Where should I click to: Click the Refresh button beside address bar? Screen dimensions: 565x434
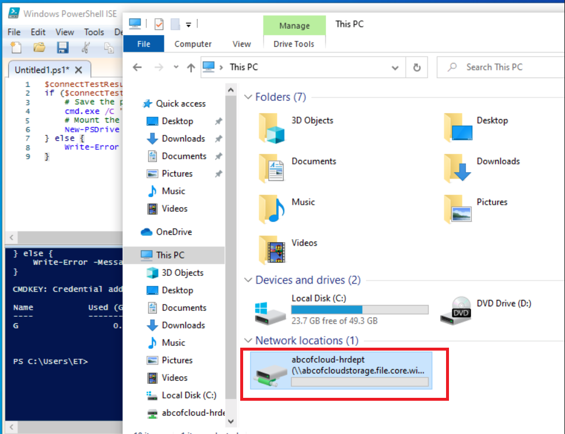pos(416,67)
